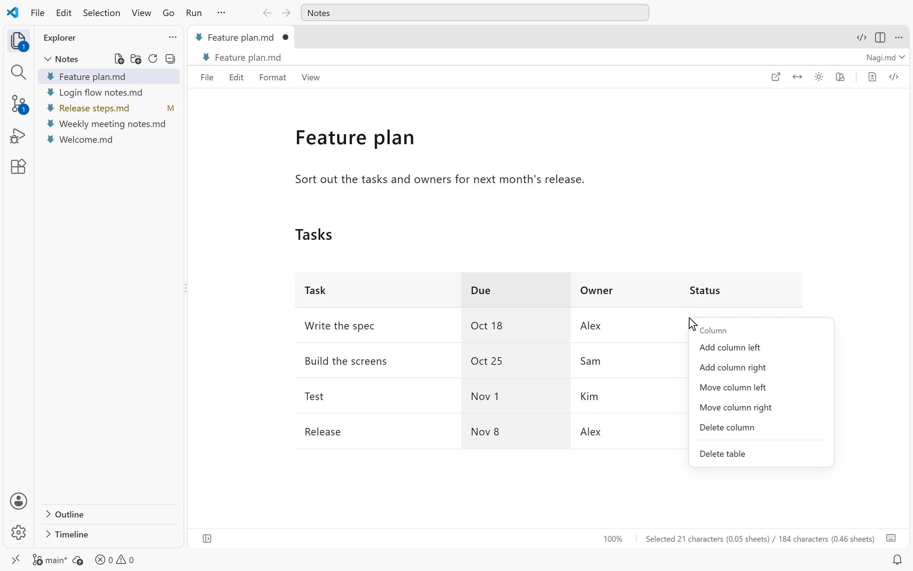Go forward using the navigation arrow
This screenshot has height=571, width=913.
click(x=286, y=13)
